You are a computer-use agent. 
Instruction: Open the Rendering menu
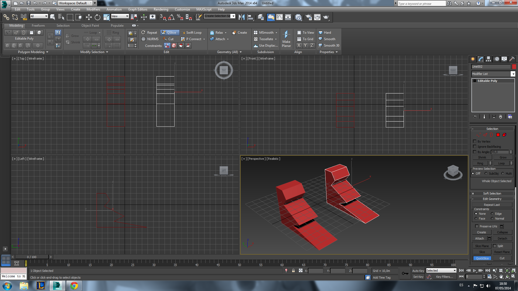pyautogui.click(x=161, y=9)
